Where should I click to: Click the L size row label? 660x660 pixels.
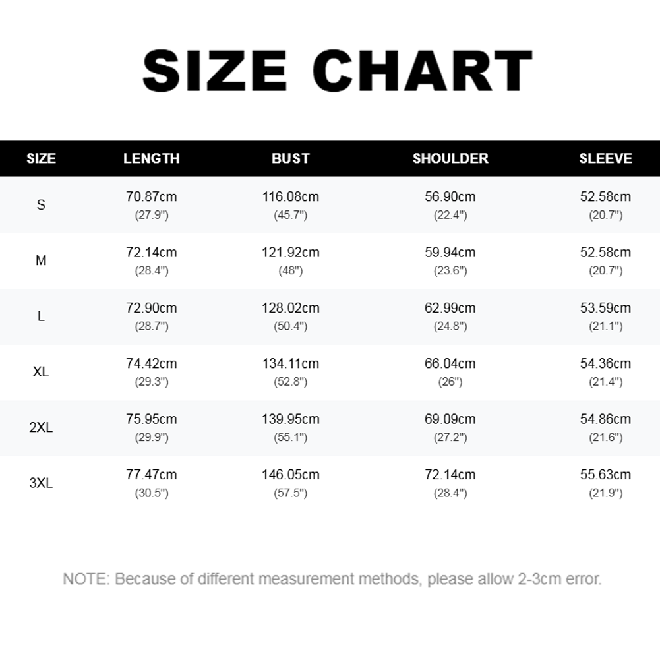tap(41, 316)
